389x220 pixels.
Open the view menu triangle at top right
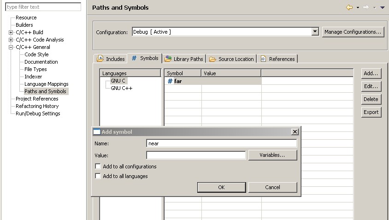[x=382, y=8]
